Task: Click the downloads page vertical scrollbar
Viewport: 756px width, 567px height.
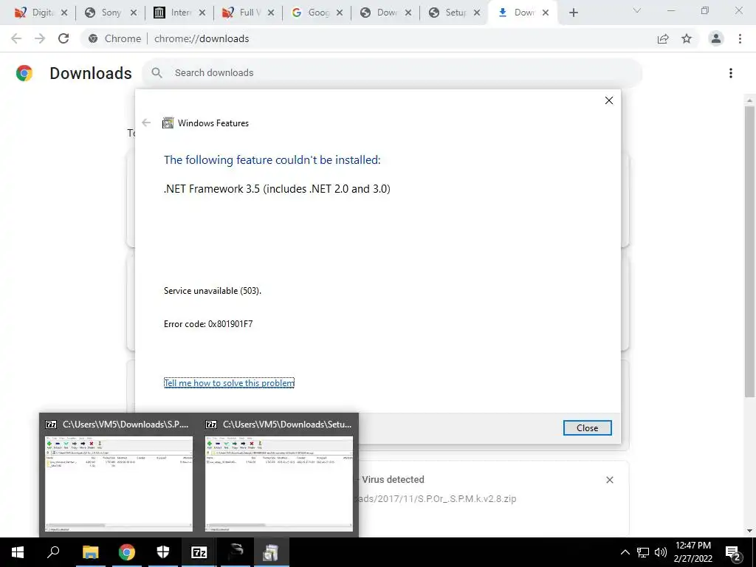Action: coord(749,251)
